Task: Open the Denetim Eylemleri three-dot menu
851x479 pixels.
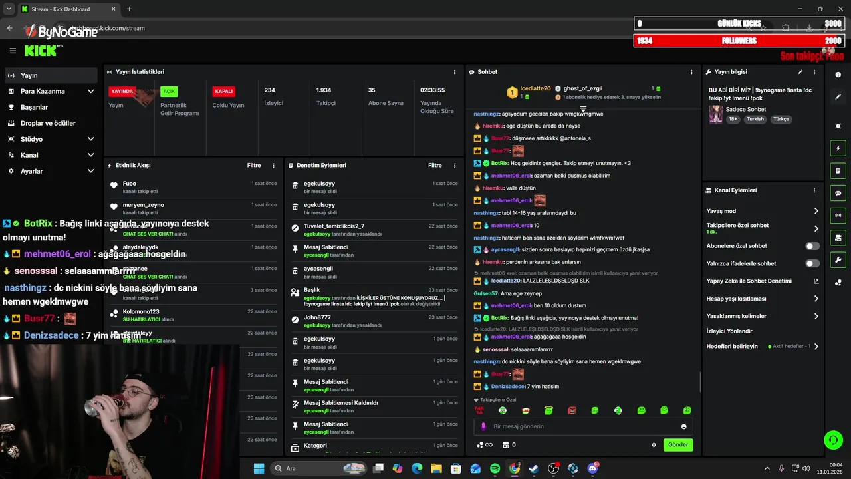Action: click(x=455, y=165)
